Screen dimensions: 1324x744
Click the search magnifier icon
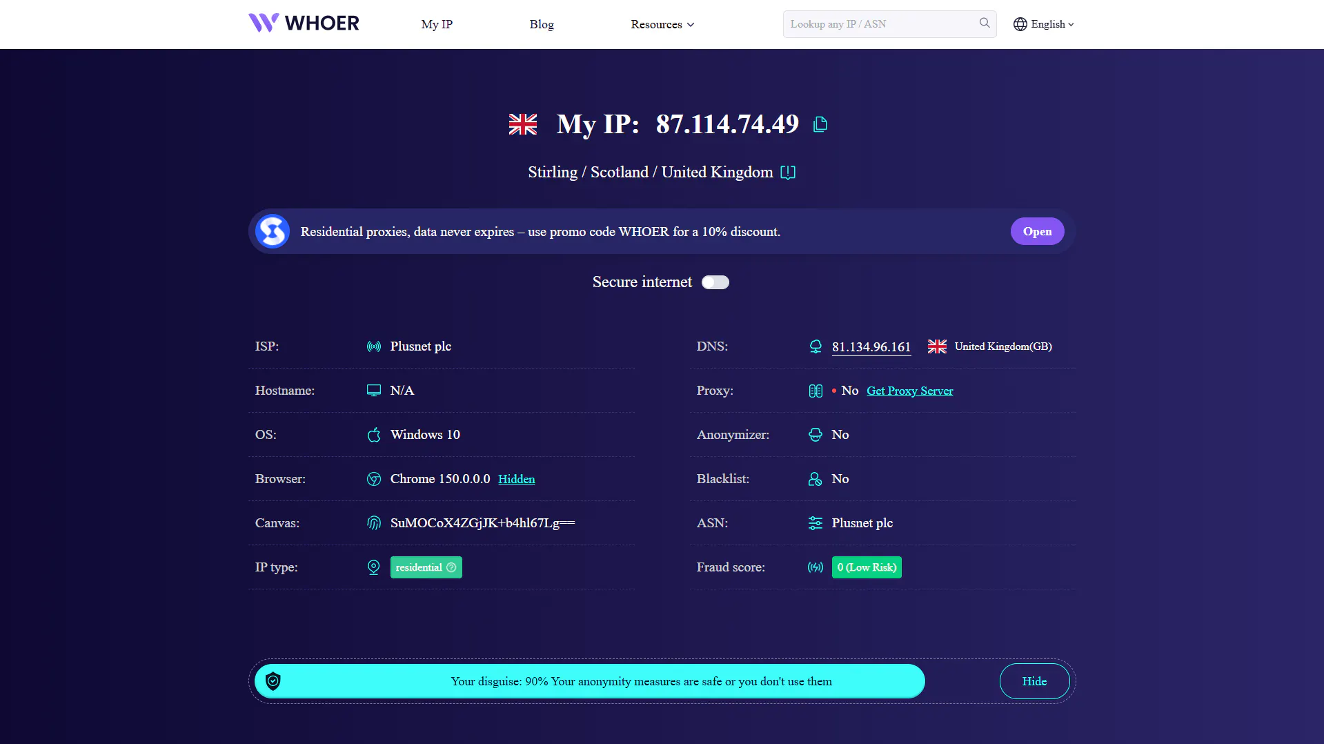point(985,23)
